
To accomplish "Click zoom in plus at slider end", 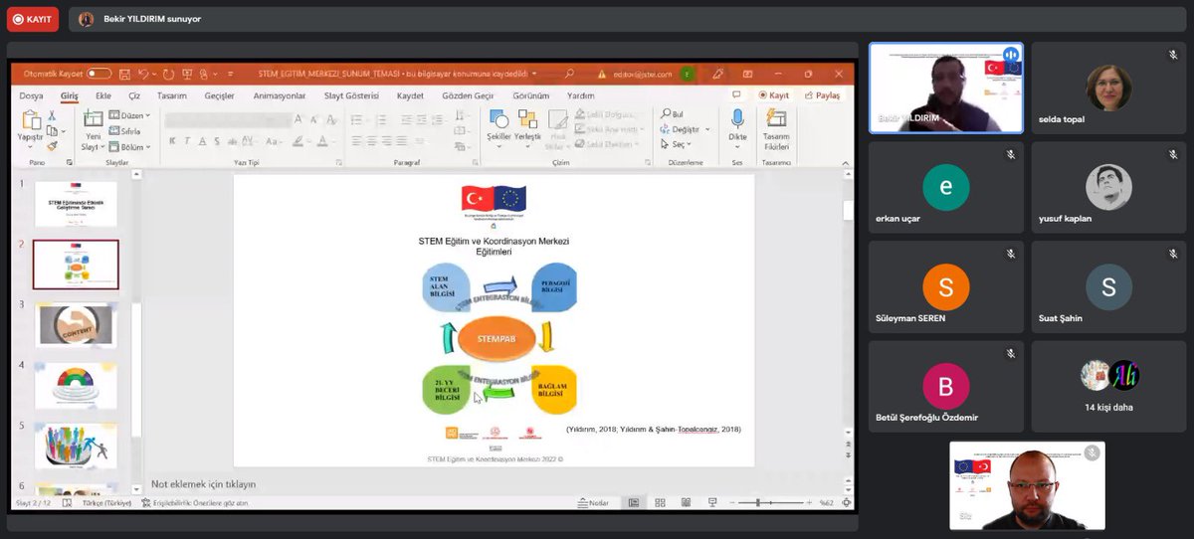I will pyautogui.click(x=812, y=503).
